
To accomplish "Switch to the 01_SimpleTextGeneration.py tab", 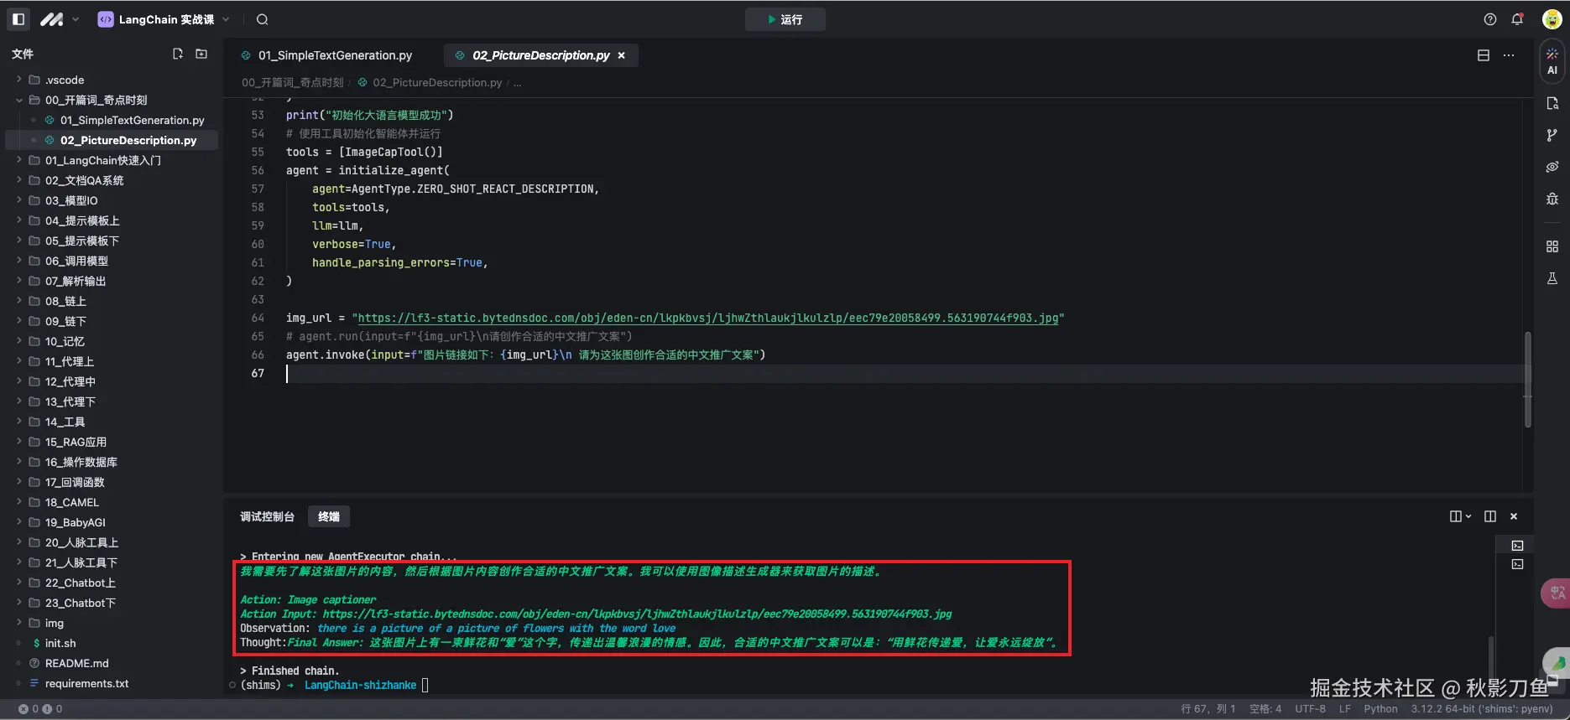I will point(334,55).
